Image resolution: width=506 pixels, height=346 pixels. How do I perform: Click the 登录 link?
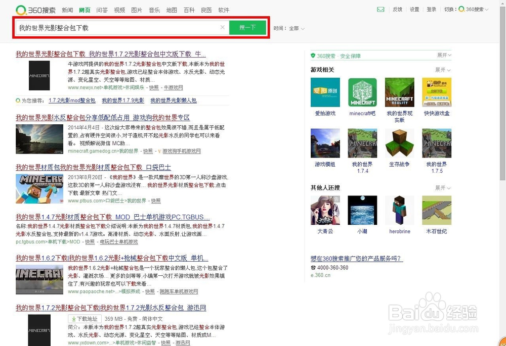432,9
